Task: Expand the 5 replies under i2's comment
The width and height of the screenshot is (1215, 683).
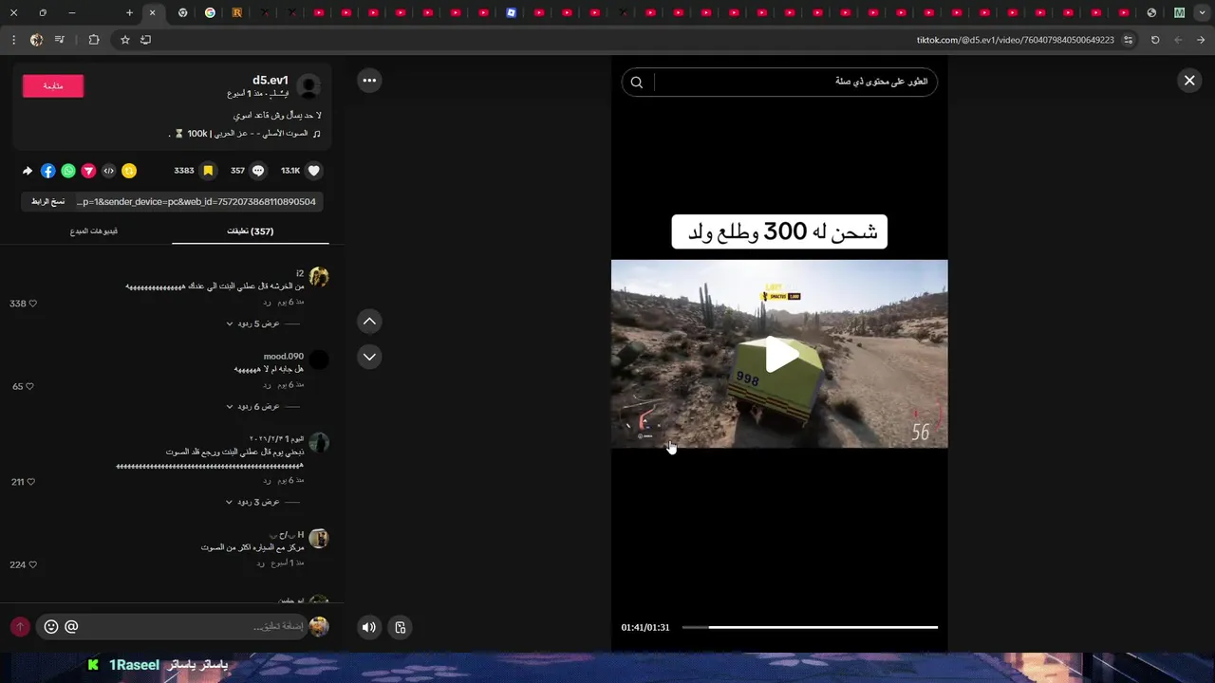Action: pyautogui.click(x=253, y=323)
